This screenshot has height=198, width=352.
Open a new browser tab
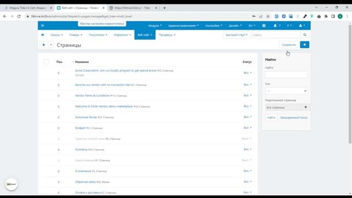164,8
